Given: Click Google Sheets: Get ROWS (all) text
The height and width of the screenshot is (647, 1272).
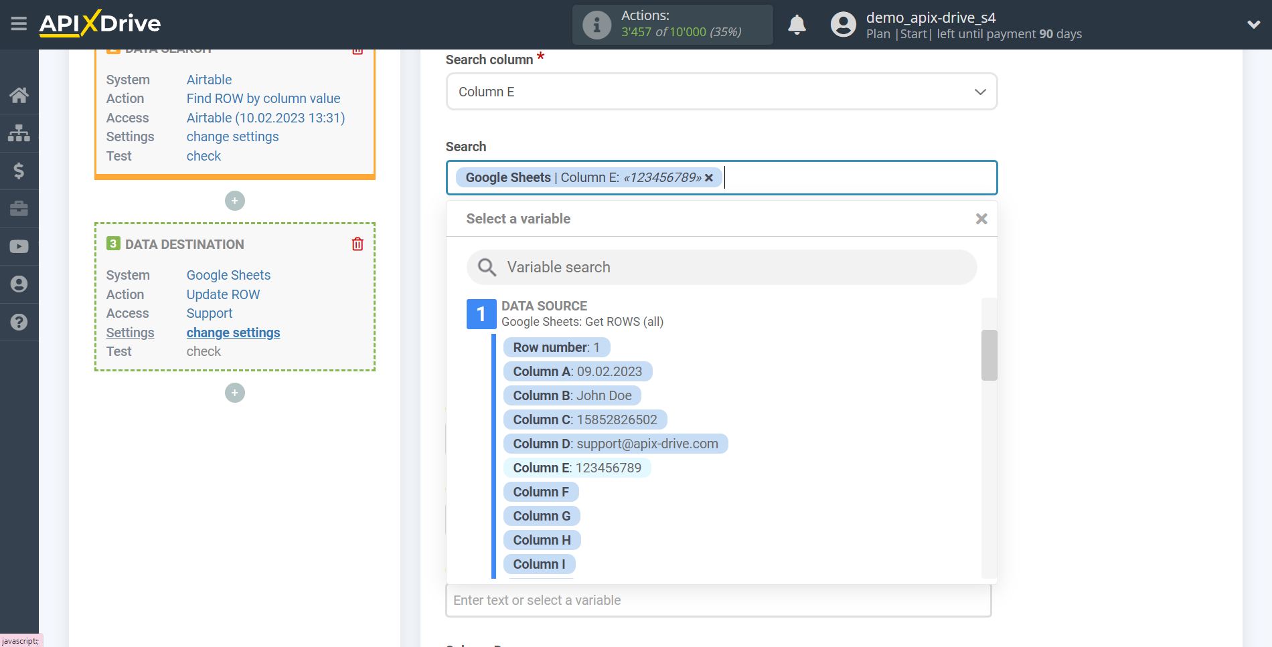Looking at the screenshot, I should [x=582, y=322].
